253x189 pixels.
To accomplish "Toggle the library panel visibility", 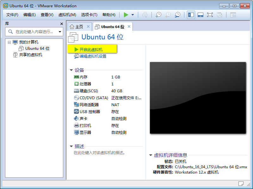I will (191, 15).
